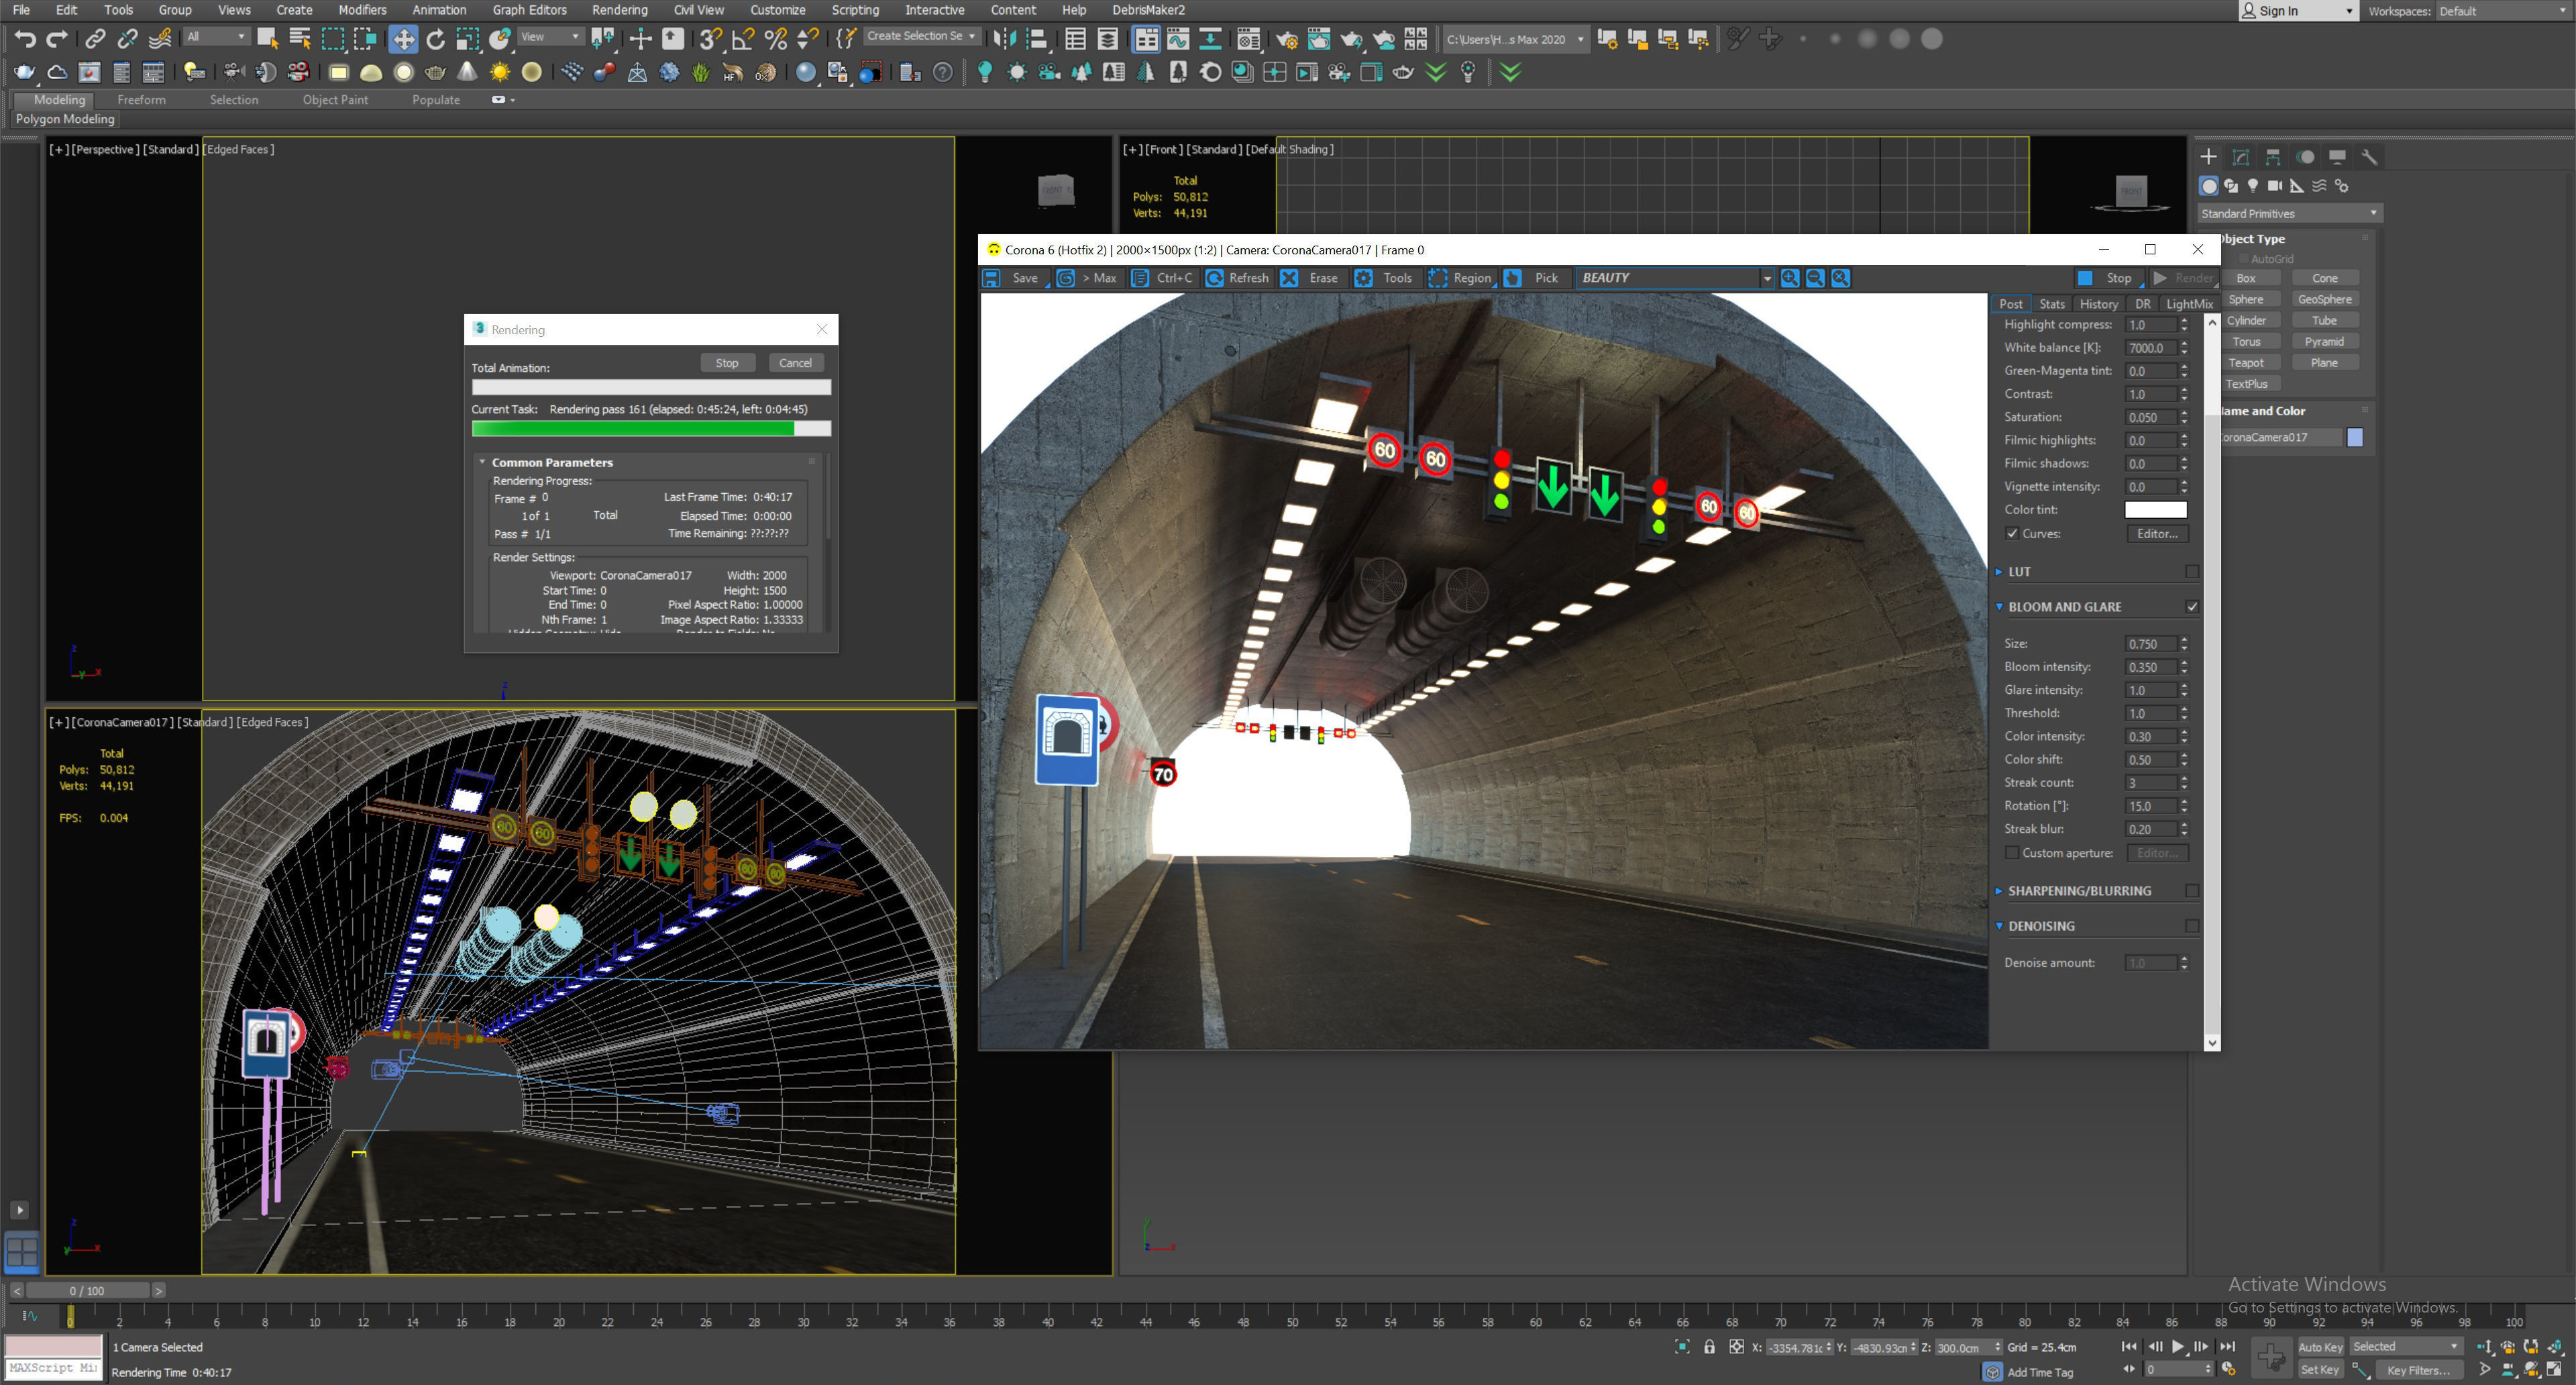Undo the last action
The image size is (2576, 1385).
point(25,39)
